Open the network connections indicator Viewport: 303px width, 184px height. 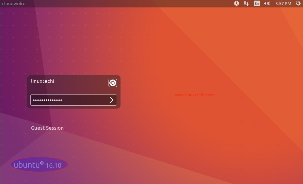(246, 3)
